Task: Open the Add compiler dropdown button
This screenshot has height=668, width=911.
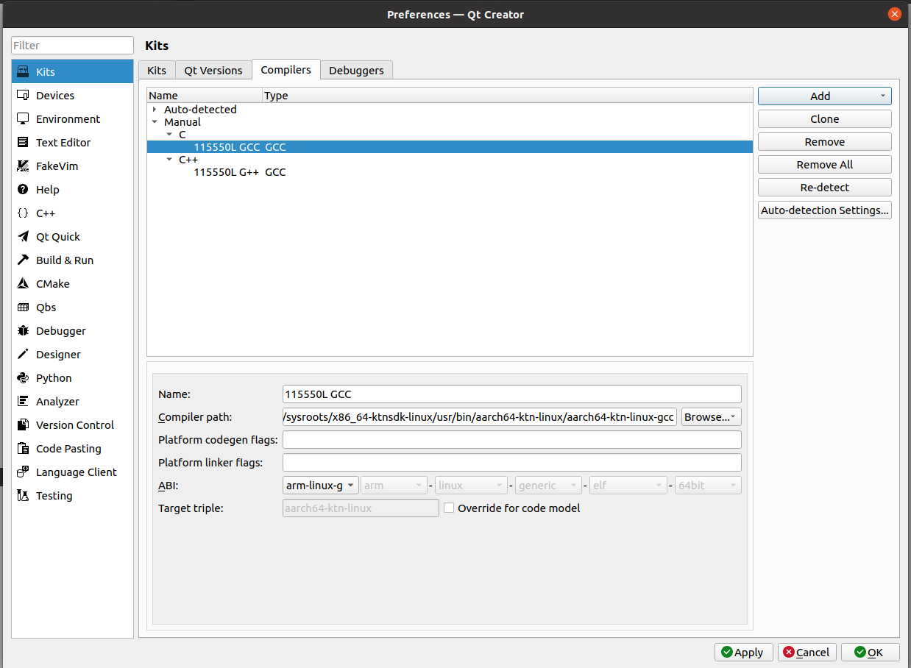Action: tap(824, 96)
